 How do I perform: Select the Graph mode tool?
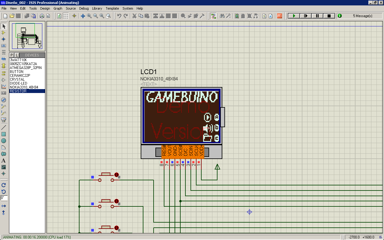tap(4, 86)
